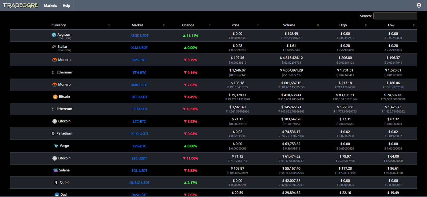Sort table by Price column
427x197 pixels.
click(235, 25)
